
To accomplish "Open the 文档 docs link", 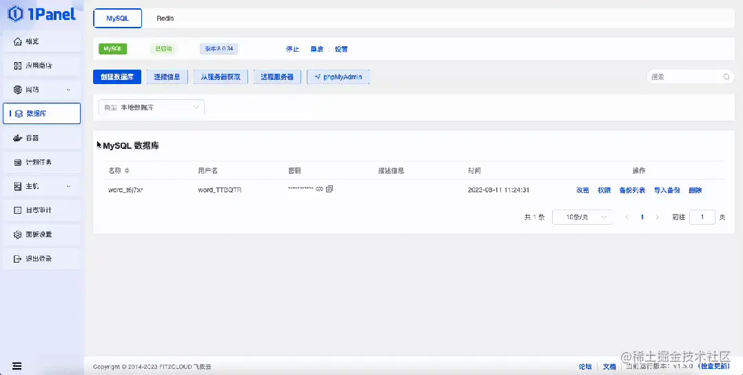I will (609, 367).
